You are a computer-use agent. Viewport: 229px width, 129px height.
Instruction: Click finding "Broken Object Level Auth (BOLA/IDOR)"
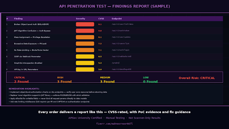(31, 24)
